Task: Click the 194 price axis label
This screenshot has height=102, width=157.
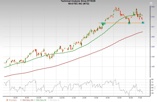Action: coord(153,57)
